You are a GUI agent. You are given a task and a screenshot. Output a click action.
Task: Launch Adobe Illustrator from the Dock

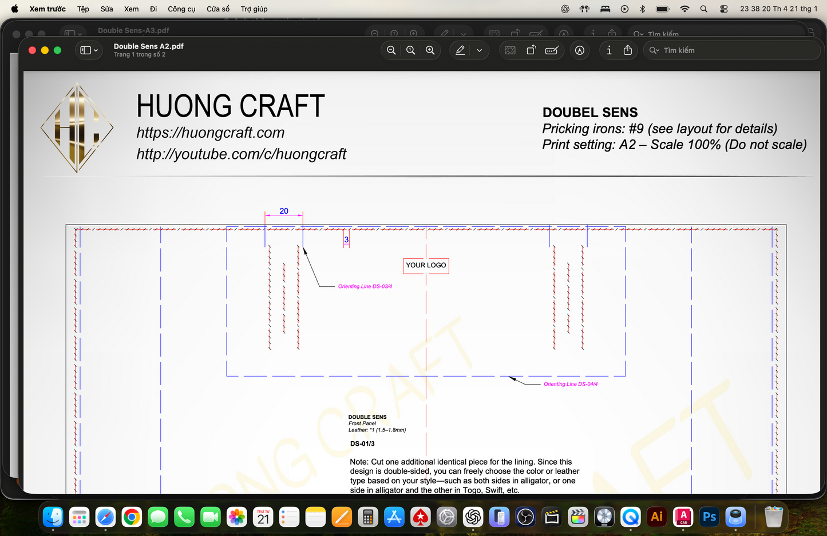[x=656, y=517]
